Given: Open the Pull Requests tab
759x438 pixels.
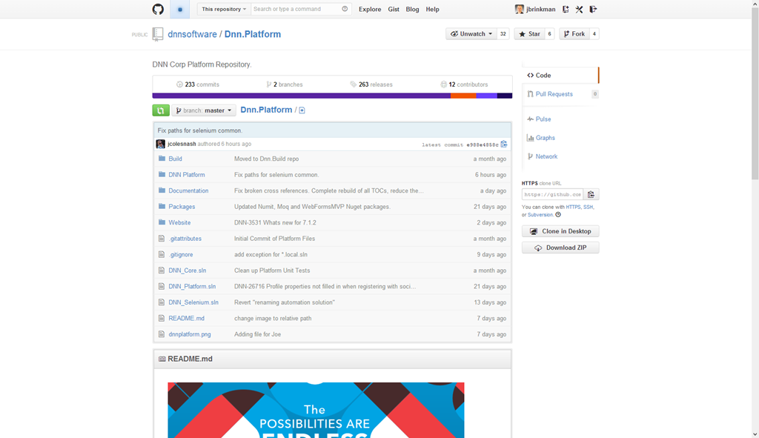Looking at the screenshot, I should pos(554,94).
